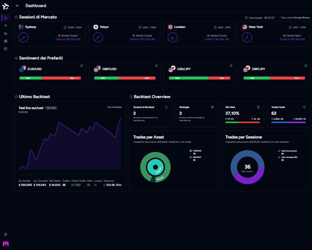Click the Tokyo Japanese flag icon
This screenshot has width=312, height=250.
(x=96, y=27)
